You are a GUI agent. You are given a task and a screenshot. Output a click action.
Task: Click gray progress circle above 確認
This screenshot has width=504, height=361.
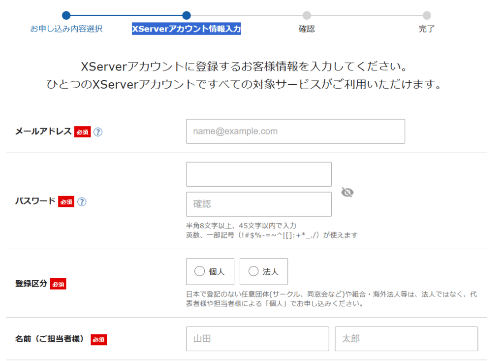[307, 15]
